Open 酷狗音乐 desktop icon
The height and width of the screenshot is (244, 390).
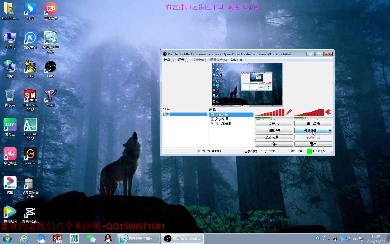point(30,40)
